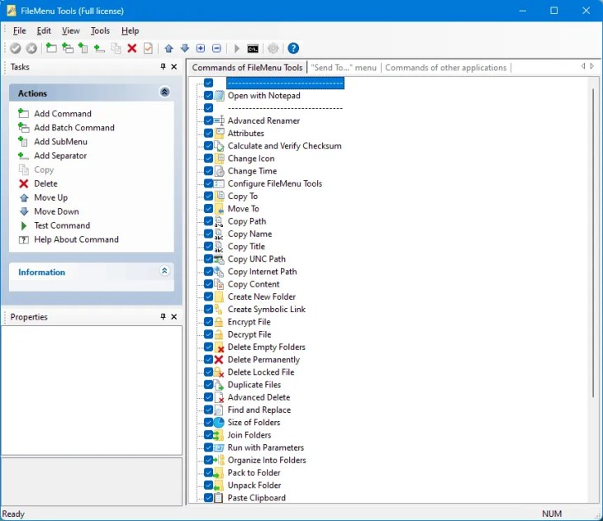The height and width of the screenshot is (521, 603).
Task: Disable the Copy Path checkbox
Action: pos(208,221)
